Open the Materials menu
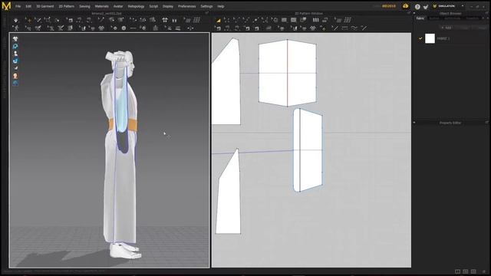Image resolution: width=491 pixels, height=276 pixels. pos(102,6)
